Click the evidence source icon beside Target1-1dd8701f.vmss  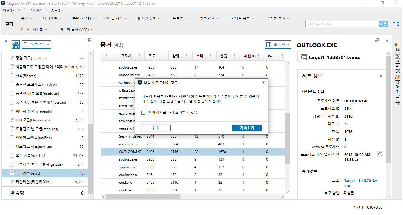point(303,57)
